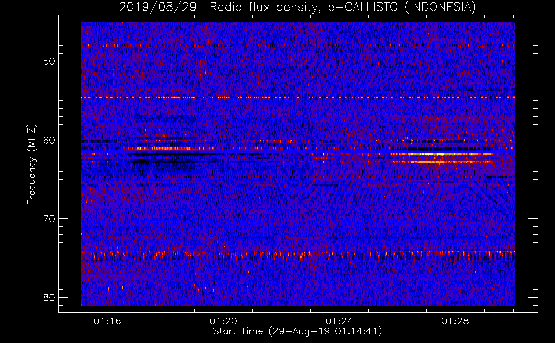Click the plot title '2019/08/29 Radio flux density'
This screenshot has height=343, width=555.
click(220, 7)
